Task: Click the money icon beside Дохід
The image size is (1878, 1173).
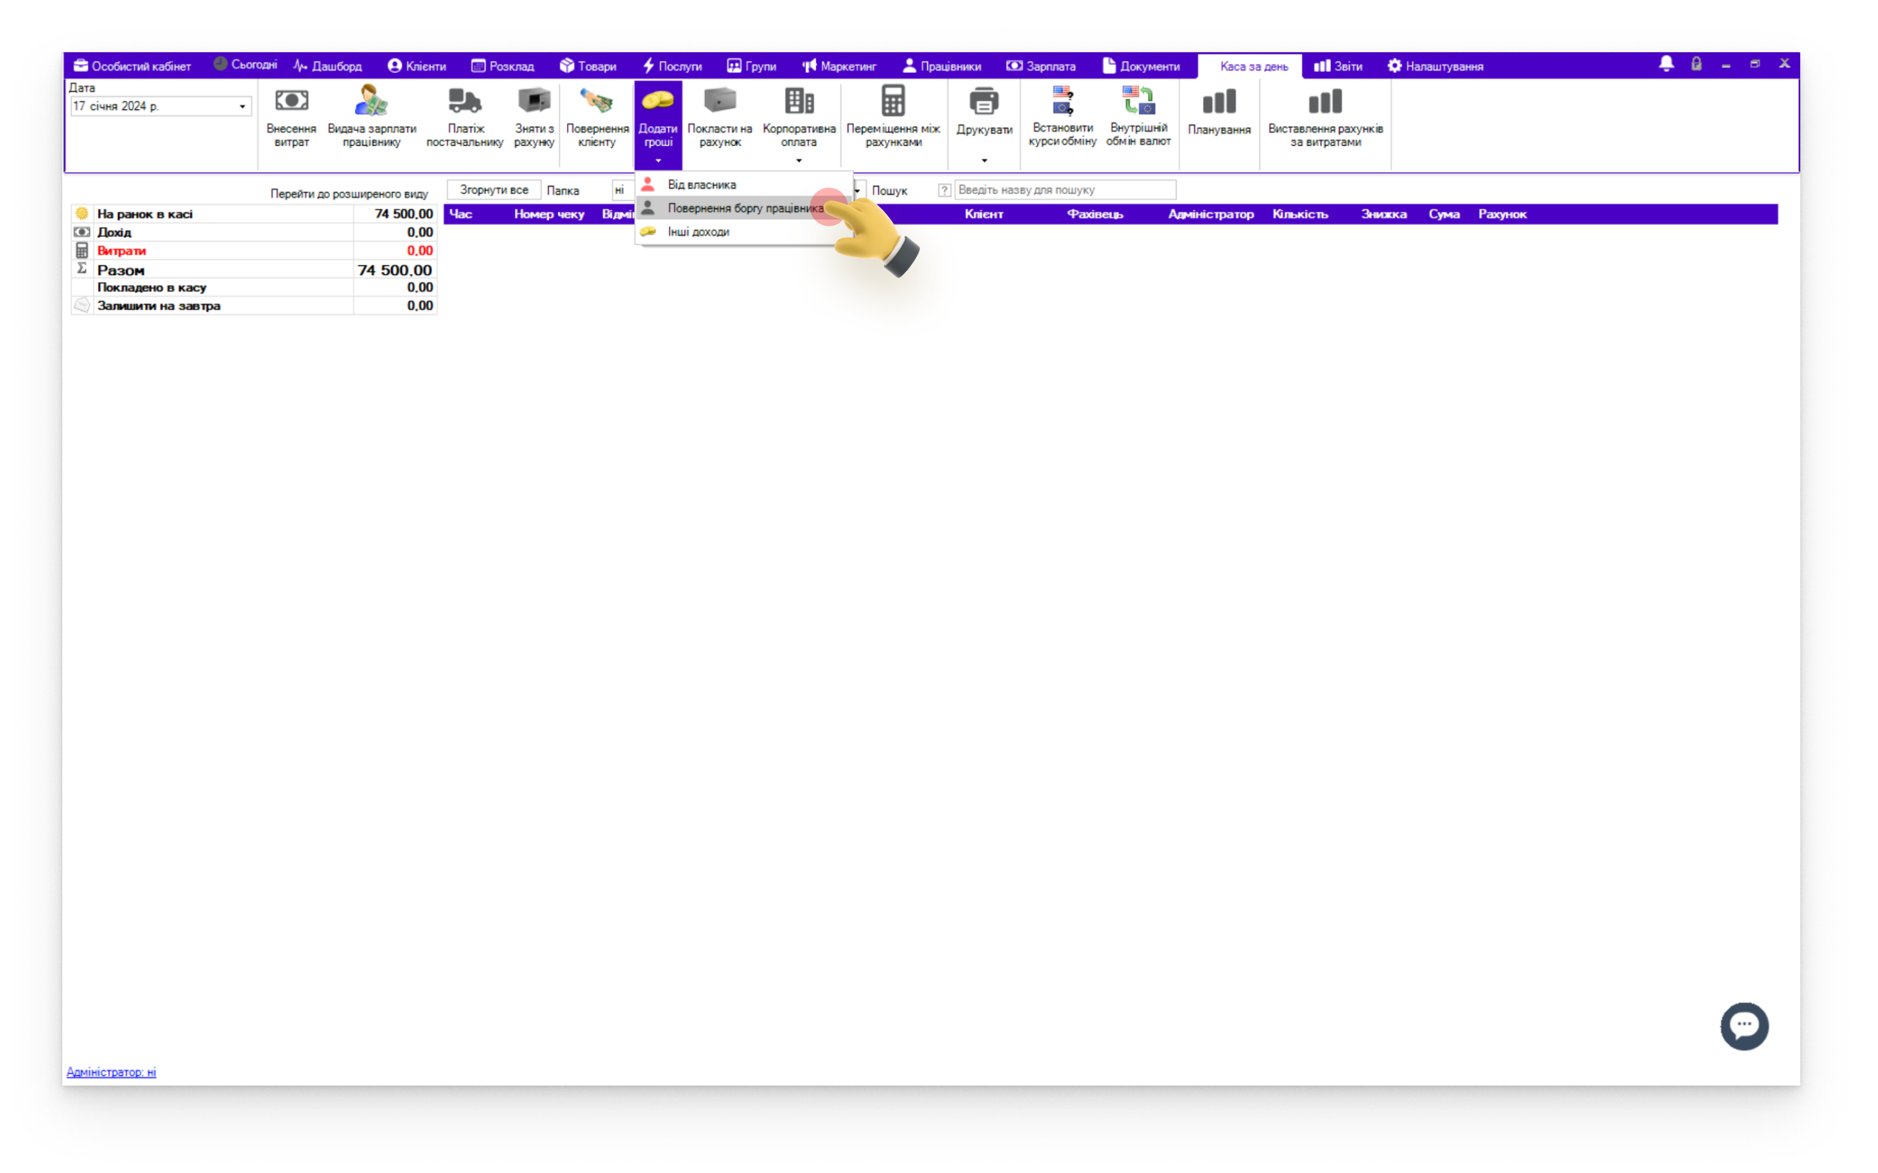Action: tap(81, 232)
